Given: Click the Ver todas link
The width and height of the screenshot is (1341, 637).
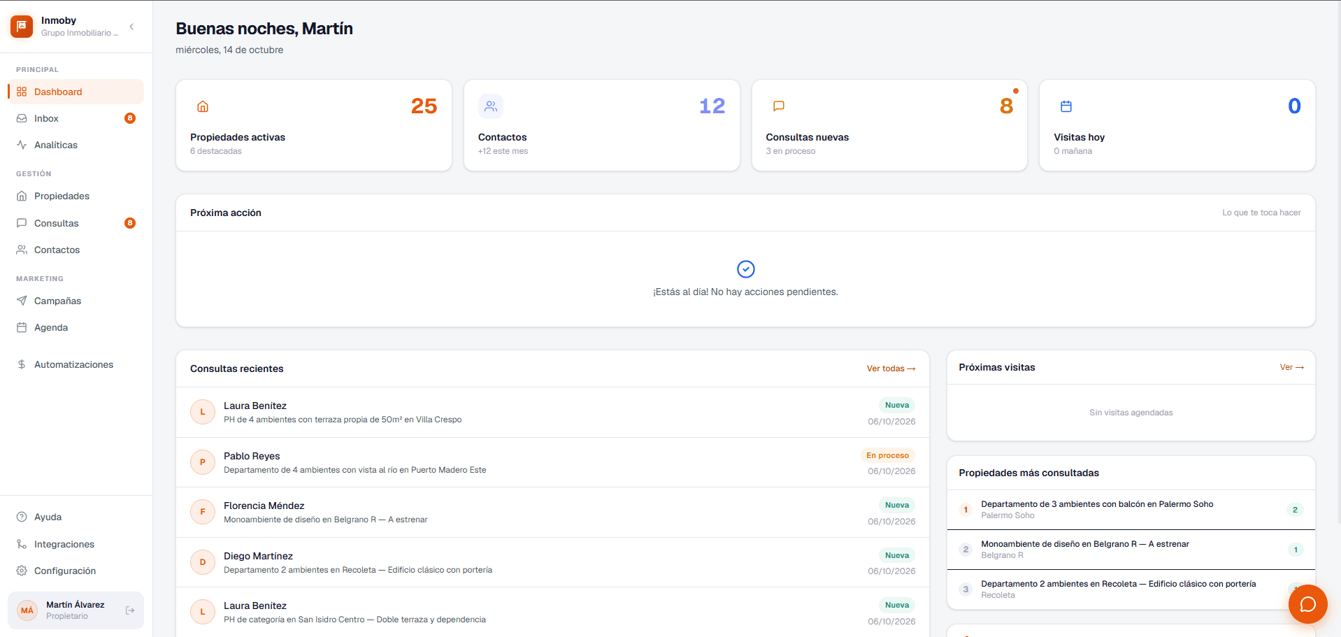Looking at the screenshot, I should [x=891, y=368].
